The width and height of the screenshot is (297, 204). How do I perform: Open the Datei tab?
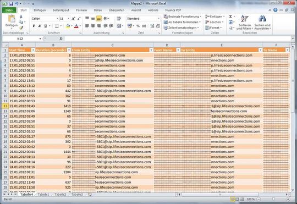(x=9, y=10)
